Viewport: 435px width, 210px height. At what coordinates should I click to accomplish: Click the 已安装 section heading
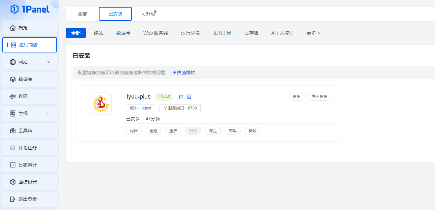(81, 56)
